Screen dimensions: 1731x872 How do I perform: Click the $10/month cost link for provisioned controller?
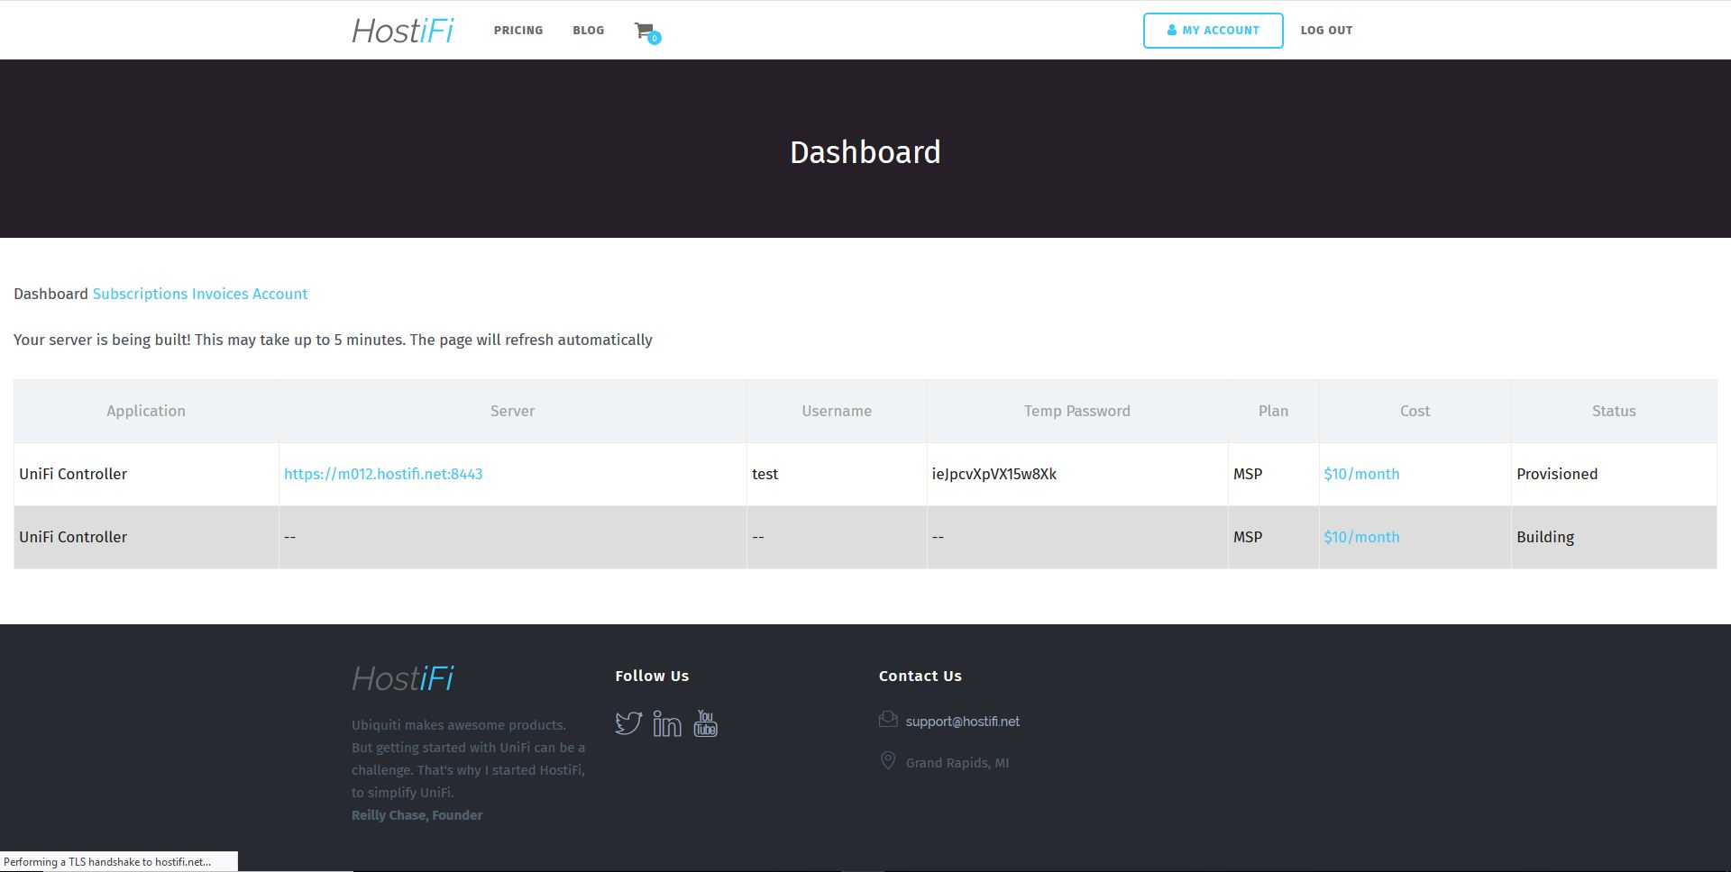1361,473
